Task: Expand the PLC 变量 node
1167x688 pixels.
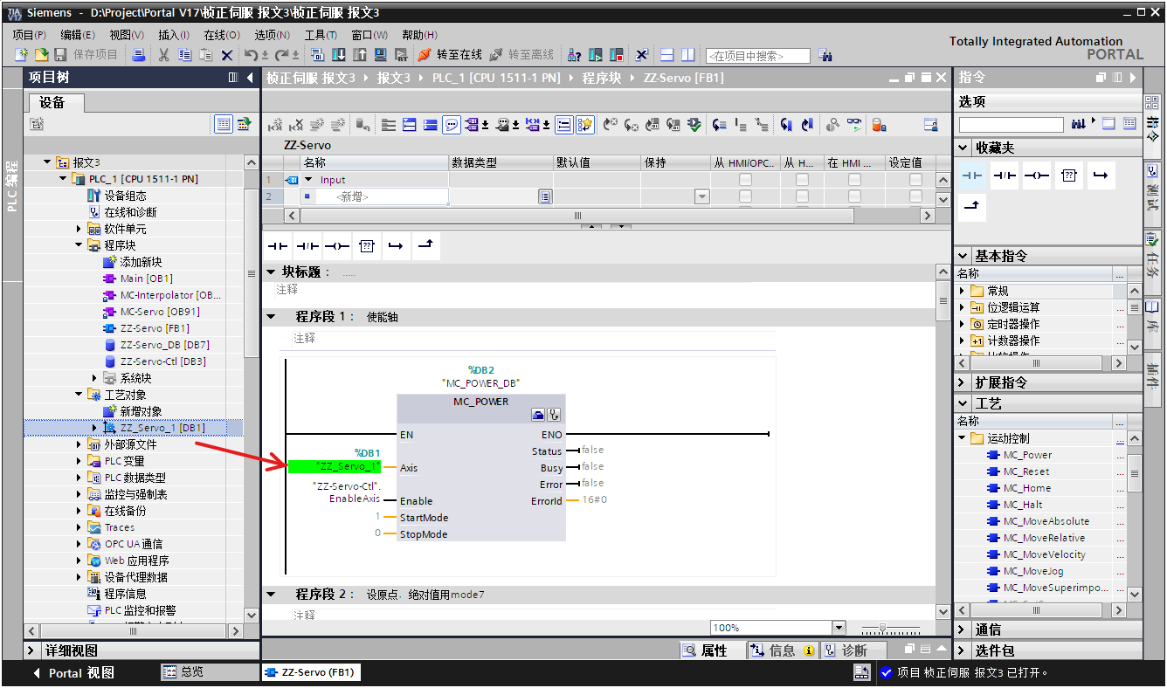Action: click(79, 461)
